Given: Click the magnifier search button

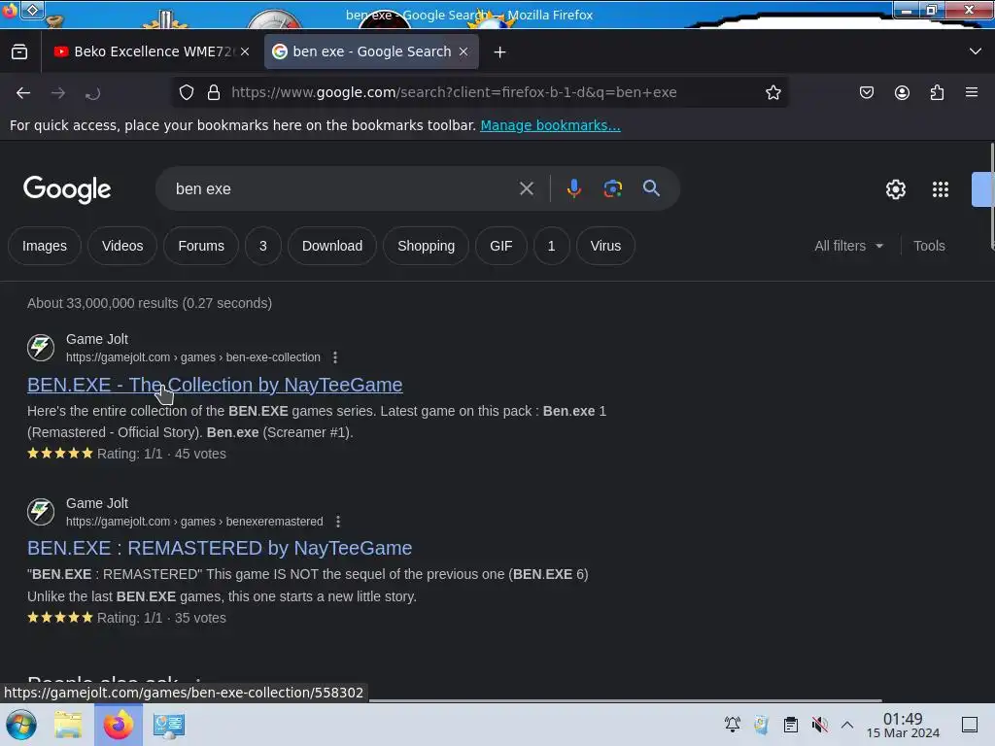Looking at the screenshot, I should (x=651, y=187).
